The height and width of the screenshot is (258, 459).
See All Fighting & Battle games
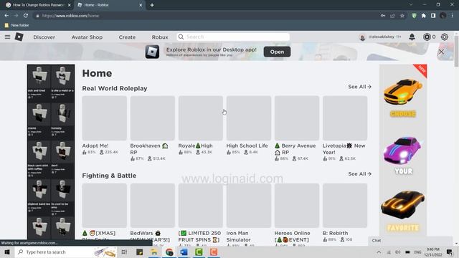coord(359,173)
